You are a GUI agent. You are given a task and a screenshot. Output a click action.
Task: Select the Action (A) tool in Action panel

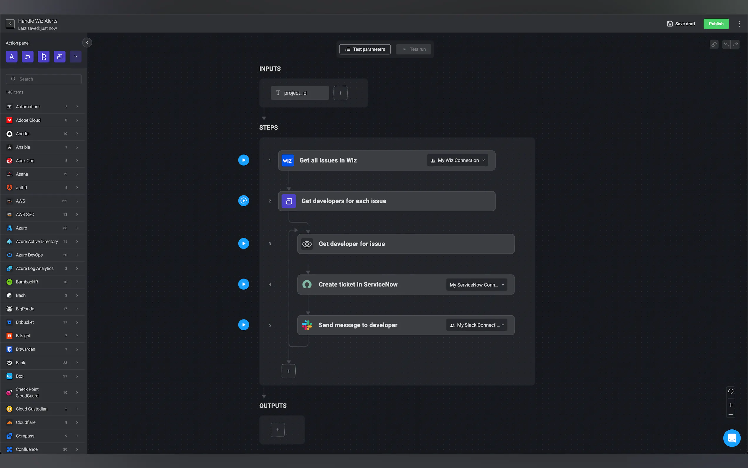click(11, 56)
